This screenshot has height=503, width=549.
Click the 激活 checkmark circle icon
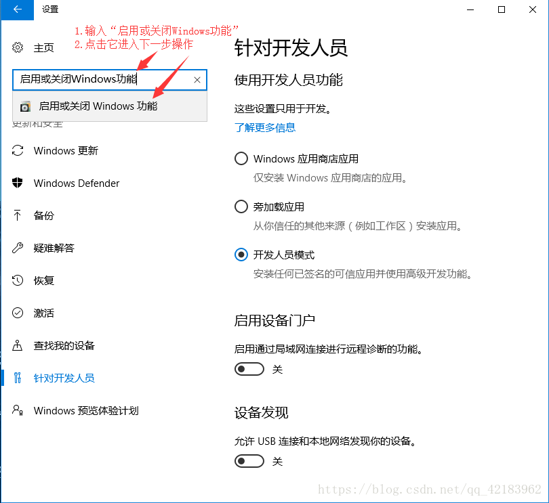[x=18, y=313]
